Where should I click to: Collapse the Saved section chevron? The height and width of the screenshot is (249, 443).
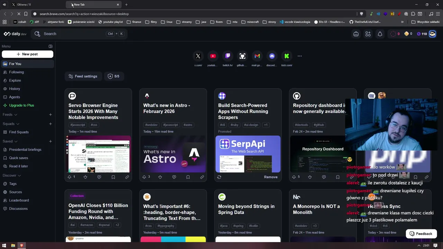[16, 141]
